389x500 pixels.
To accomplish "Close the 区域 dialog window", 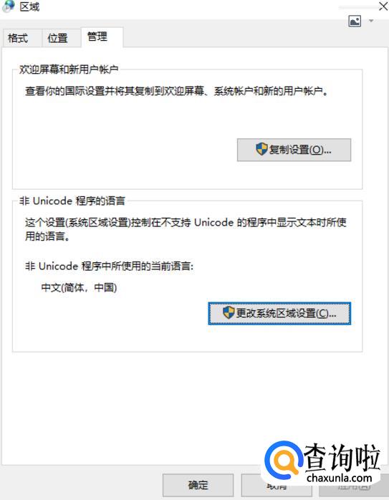I will coord(383,6).
